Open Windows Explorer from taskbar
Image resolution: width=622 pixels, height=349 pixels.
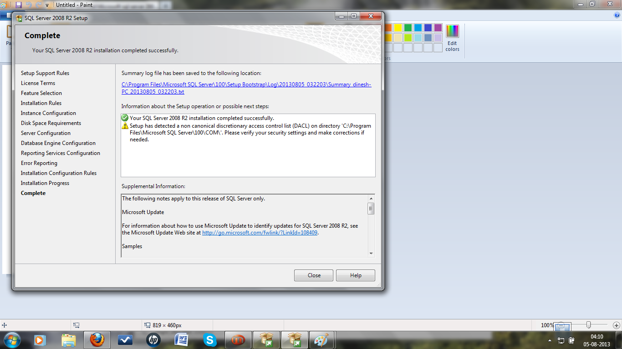pyautogui.click(x=68, y=339)
